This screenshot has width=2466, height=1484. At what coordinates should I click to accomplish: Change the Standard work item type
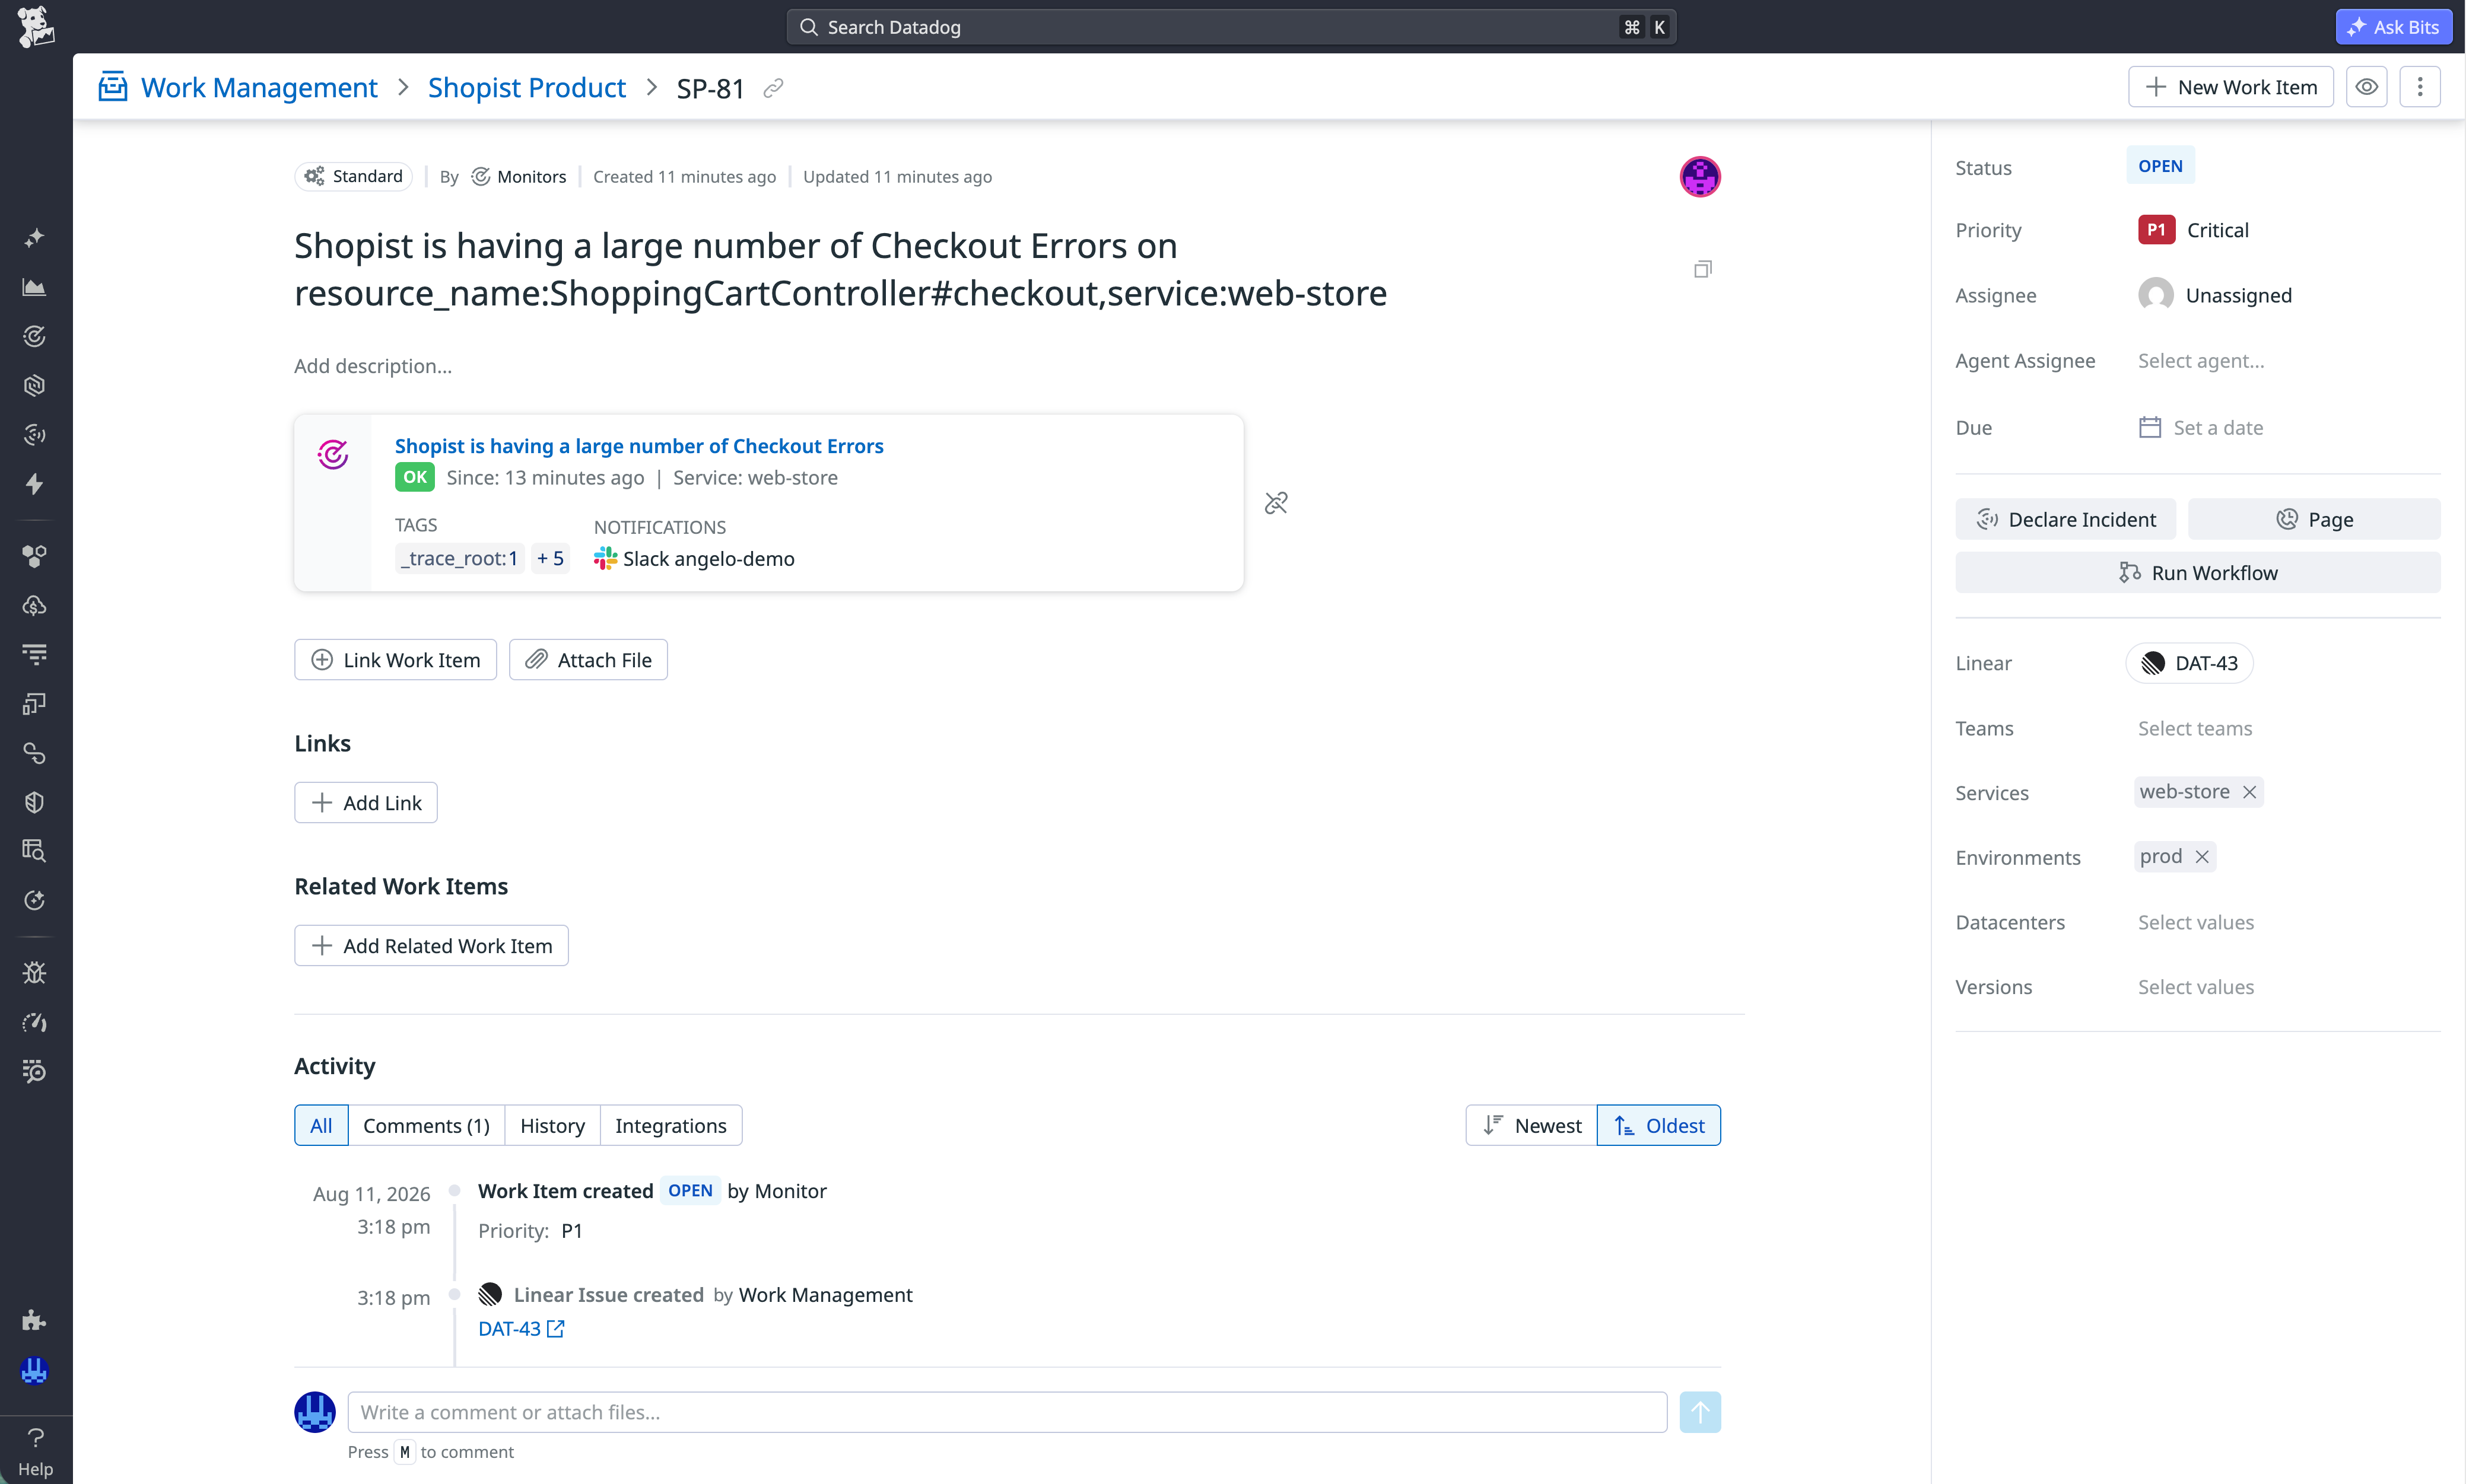[354, 176]
